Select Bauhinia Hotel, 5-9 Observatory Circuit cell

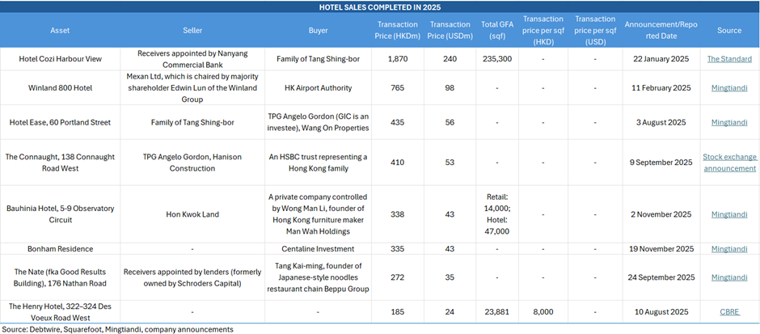pyautogui.click(x=60, y=214)
